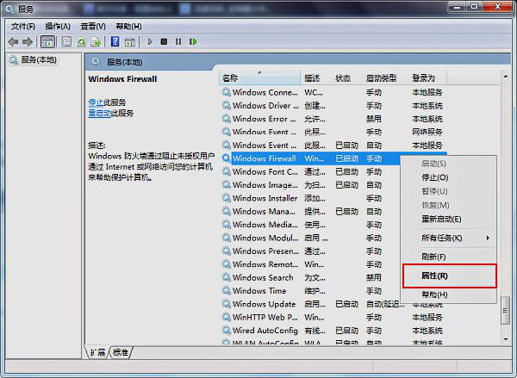The width and height of the screenshot is (517, 378).
Task: Toggle the show/hide console tree icon
Action: point(47,42)
